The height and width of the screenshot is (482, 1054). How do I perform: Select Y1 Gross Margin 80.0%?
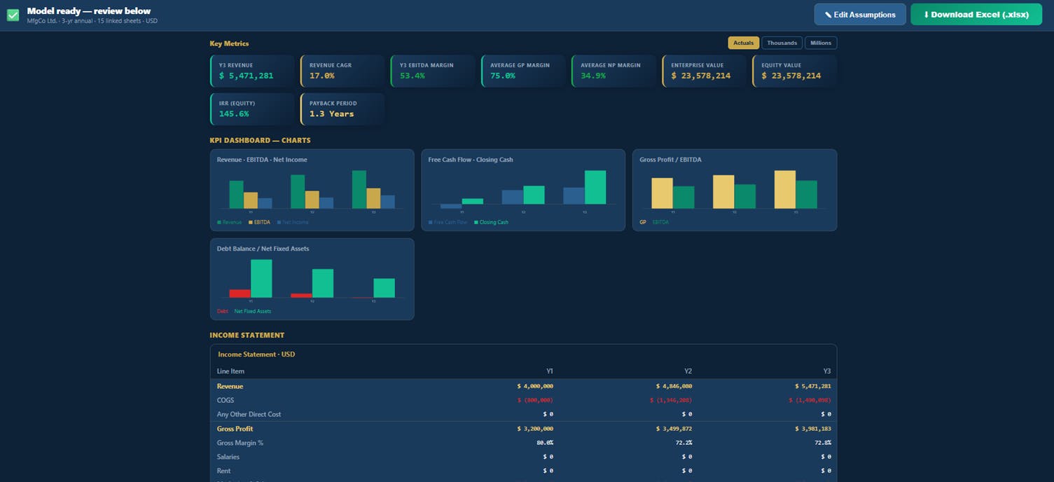pyautogui.click(x=545, y=443)
